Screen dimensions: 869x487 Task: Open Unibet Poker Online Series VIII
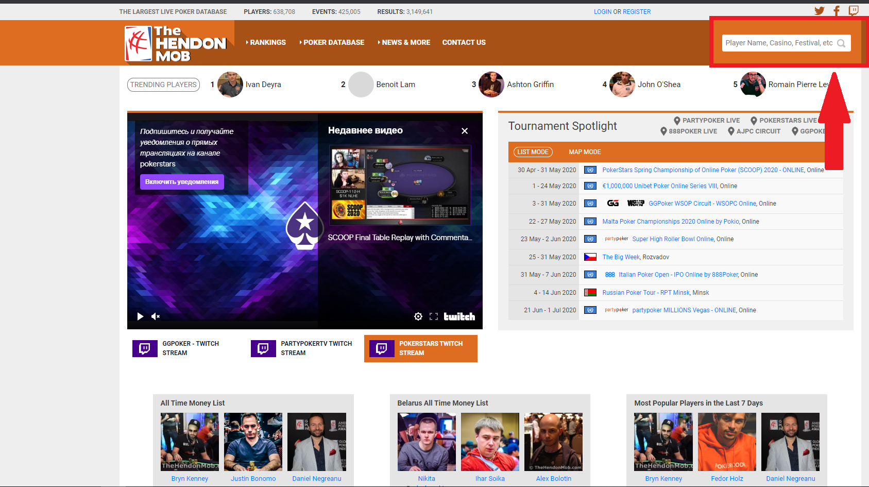(659, 186)
